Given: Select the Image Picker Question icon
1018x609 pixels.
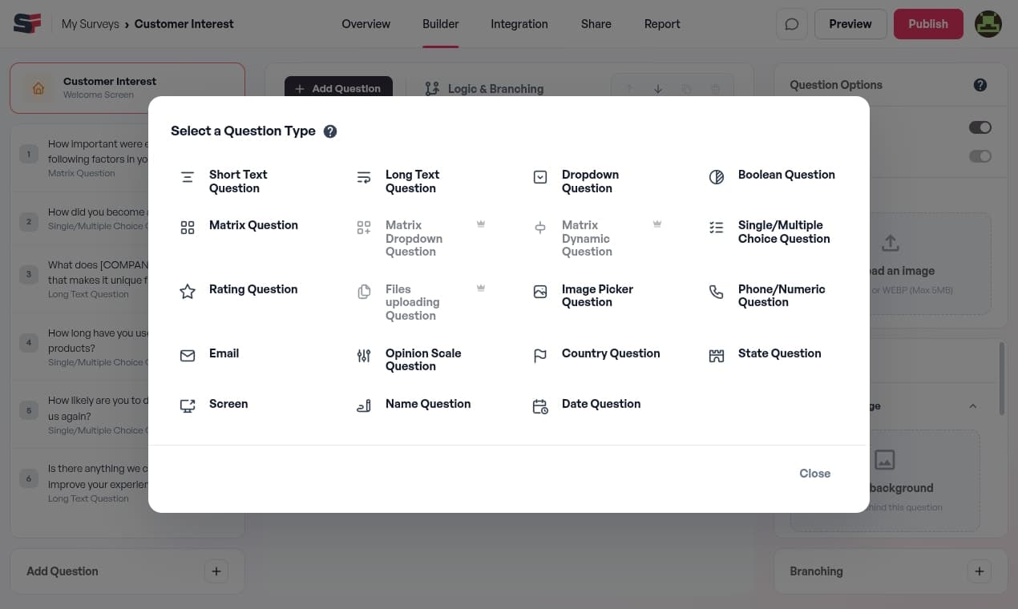Looking at the screenshot, I should point(540,292).
